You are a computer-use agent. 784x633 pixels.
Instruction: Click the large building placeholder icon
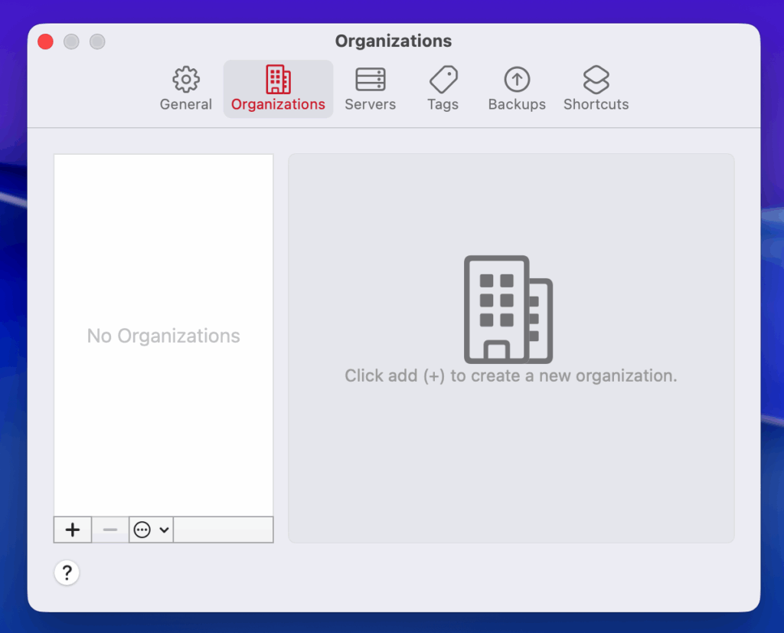tap(508, 310)
